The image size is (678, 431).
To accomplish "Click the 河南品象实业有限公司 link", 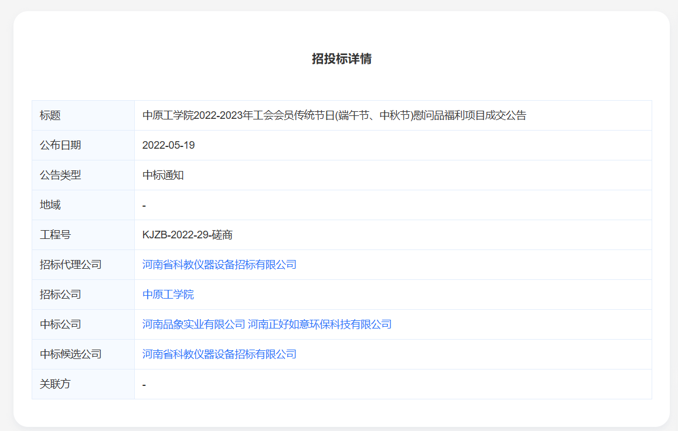I will pos(193,324).
